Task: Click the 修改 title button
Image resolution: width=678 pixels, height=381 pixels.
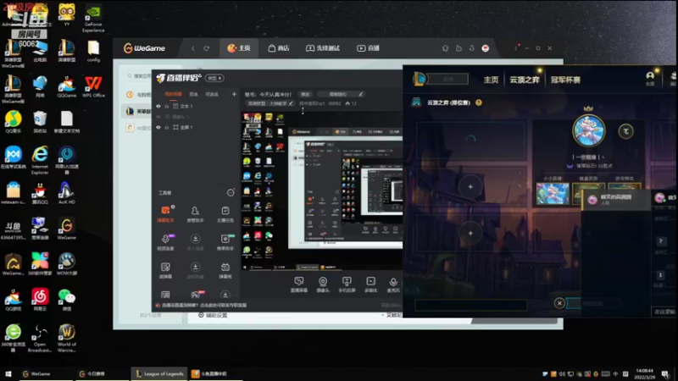Action: (305, 94)
